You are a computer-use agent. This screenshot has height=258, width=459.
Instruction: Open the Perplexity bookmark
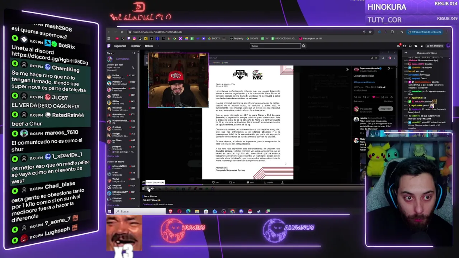click(x=237, y=39)
